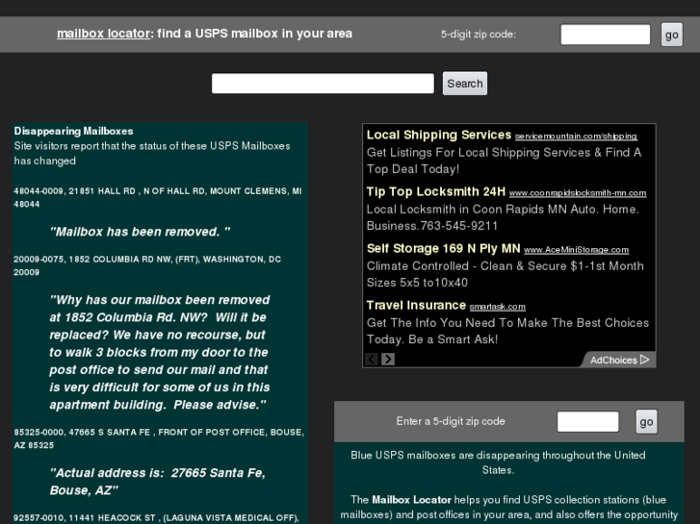Select 'Get Listings For Local Shipping Services' ad text
The image size is (700, 524).
pos(504,161)
